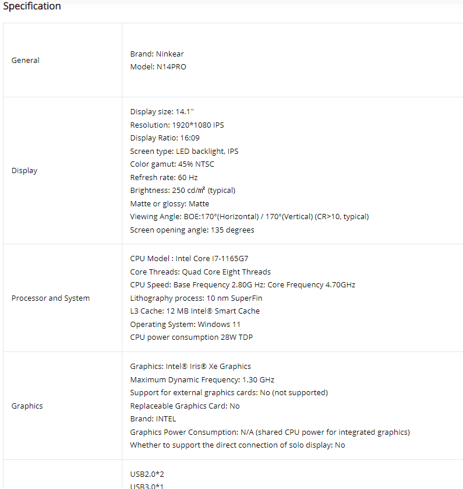
Task: Click the Model: N14PRO line
Action: [158, 67]
